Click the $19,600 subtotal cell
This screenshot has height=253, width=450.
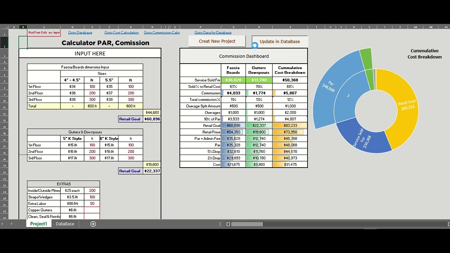[152, 164]
